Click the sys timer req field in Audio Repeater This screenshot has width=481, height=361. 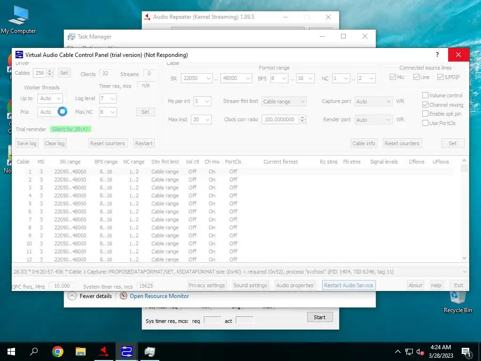(212, 321)
